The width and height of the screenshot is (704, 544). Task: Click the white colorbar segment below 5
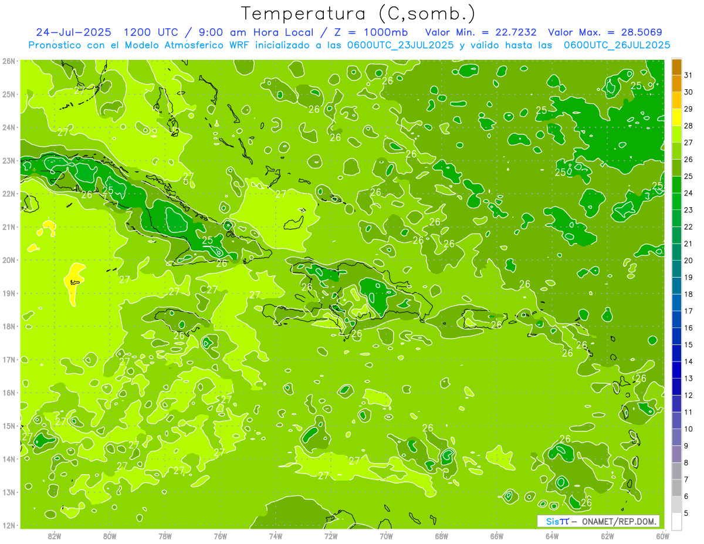click(676, 521)
